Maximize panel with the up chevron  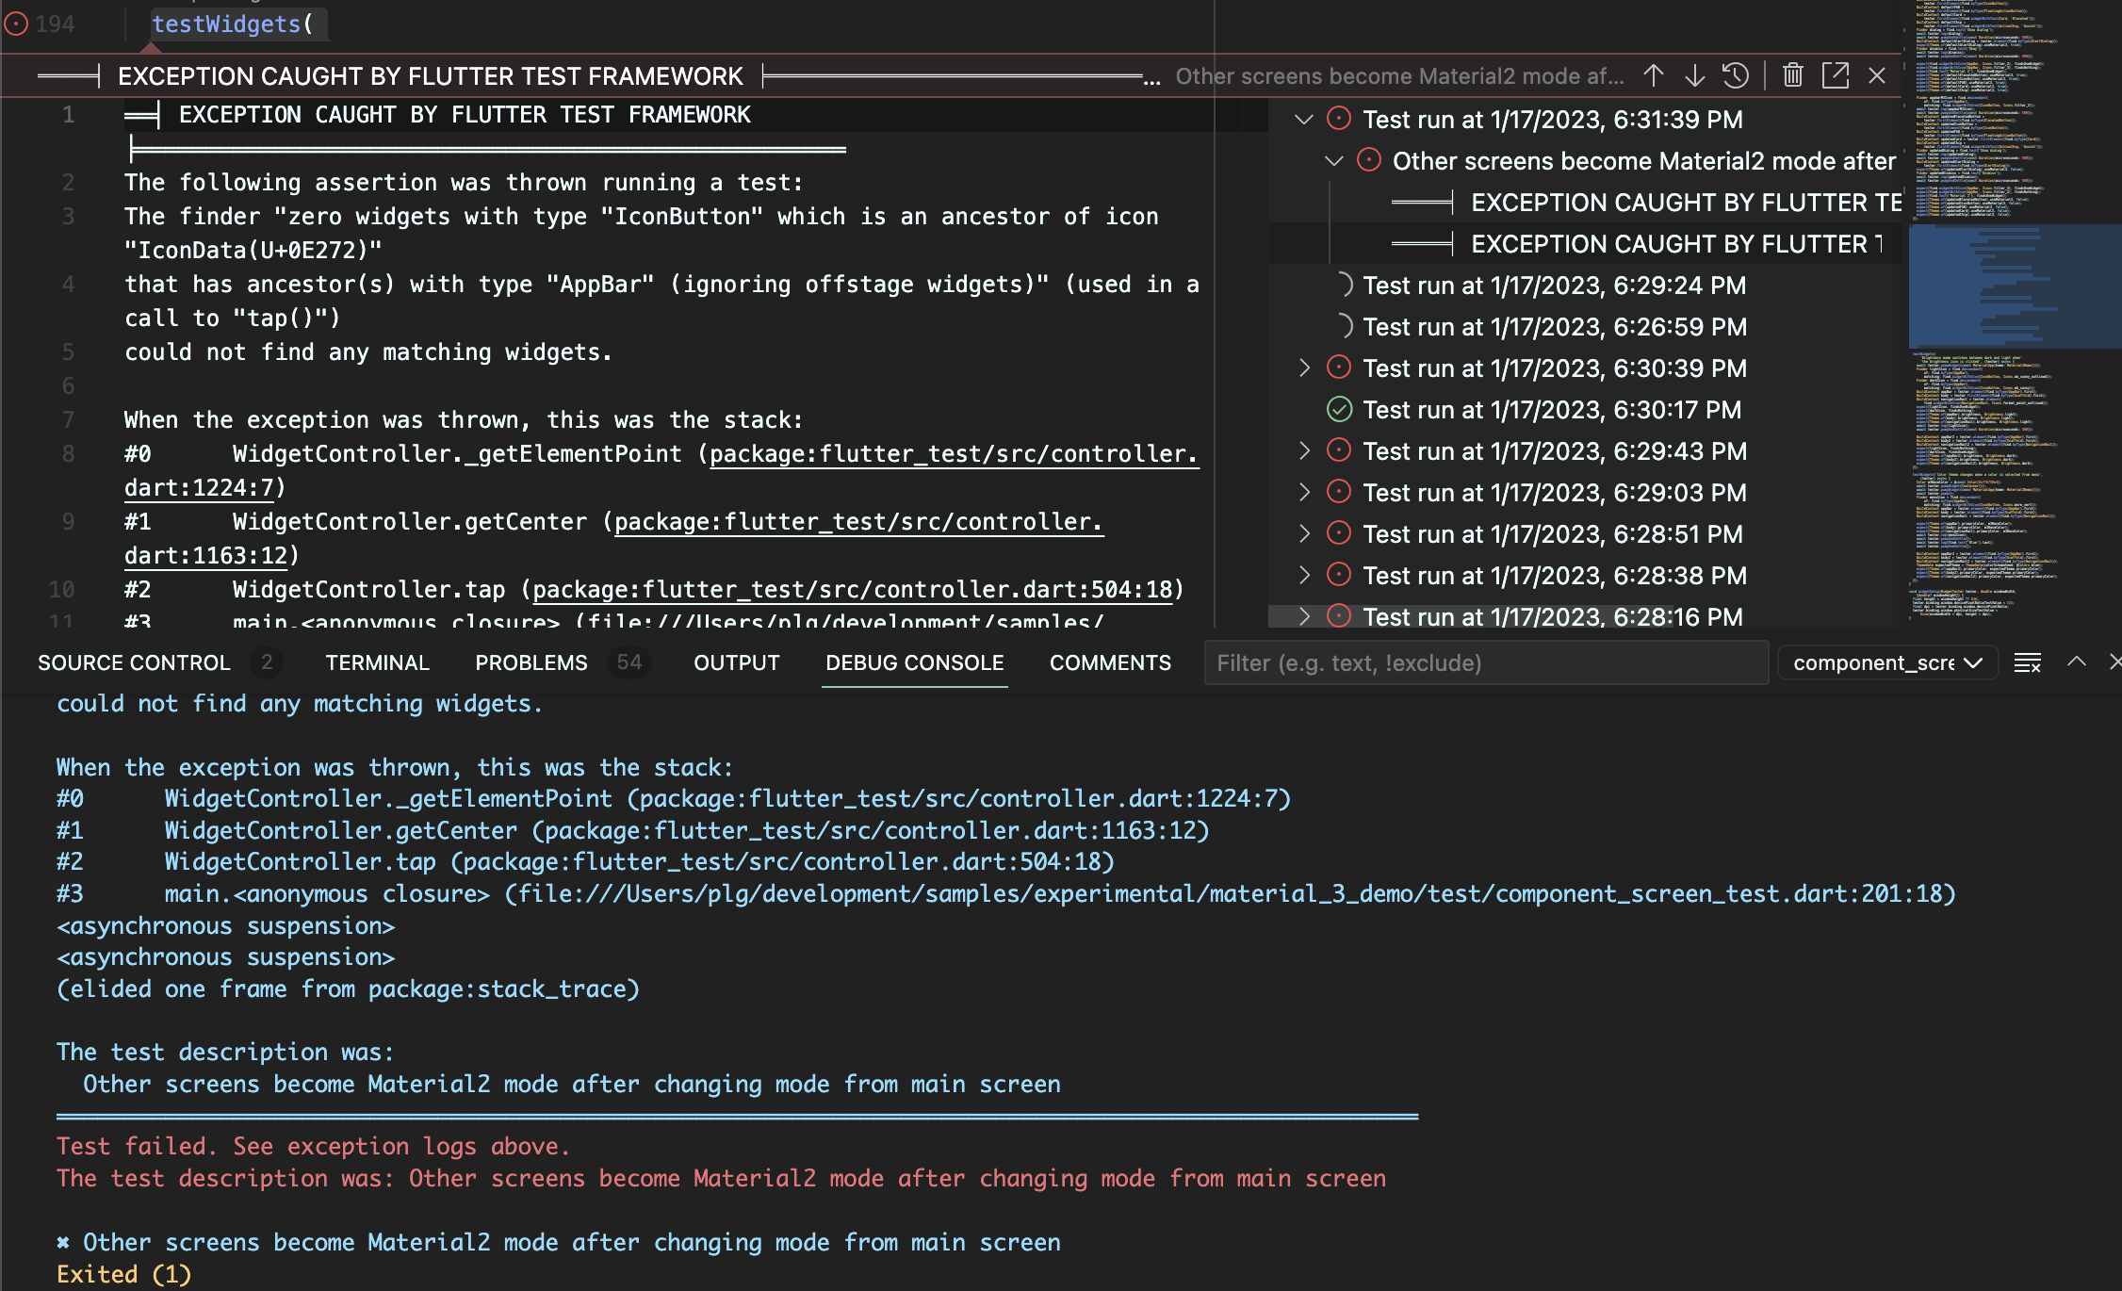coord(2077,662)
